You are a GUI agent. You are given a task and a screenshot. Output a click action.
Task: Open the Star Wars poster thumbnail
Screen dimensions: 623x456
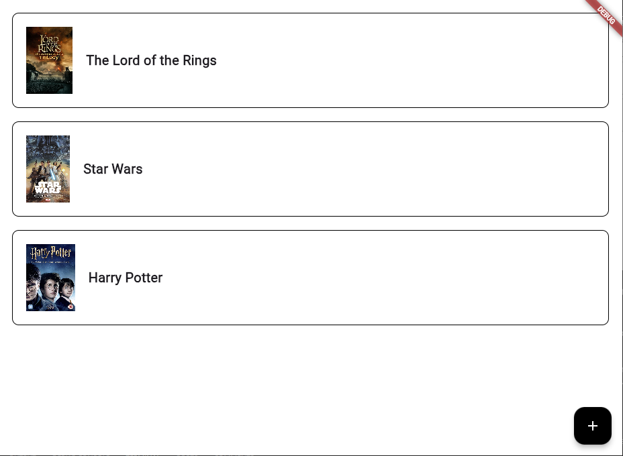point(48,169)
